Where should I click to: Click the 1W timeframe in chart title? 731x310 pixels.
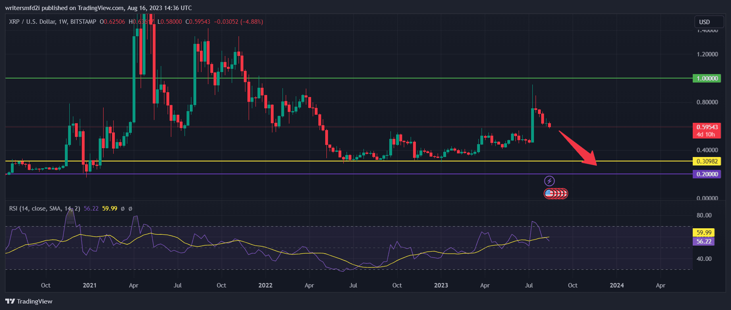[63, 22]
